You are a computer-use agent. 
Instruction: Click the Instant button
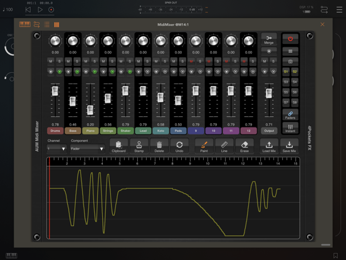(x=290, y=128)
